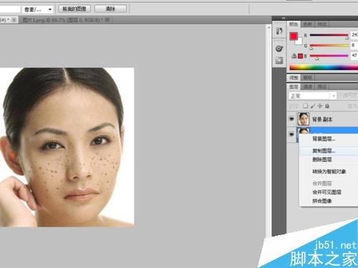The height and width of the screenshot is (268, 358).
Task: Click the R value input field
Action: pyautogui.click(x=354, y=35)
